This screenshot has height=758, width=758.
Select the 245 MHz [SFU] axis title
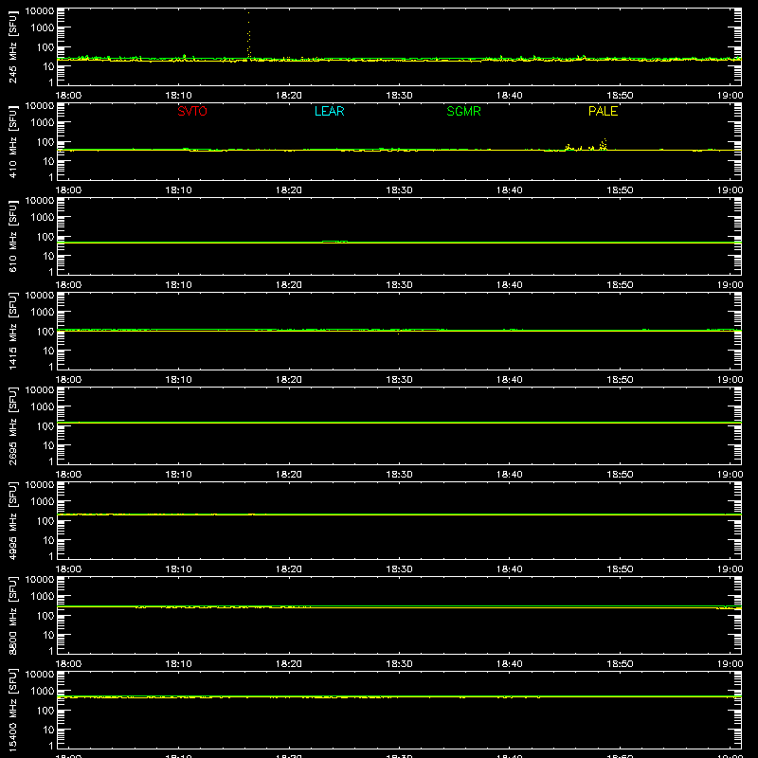pyautogui.click(x=13, y=46)
